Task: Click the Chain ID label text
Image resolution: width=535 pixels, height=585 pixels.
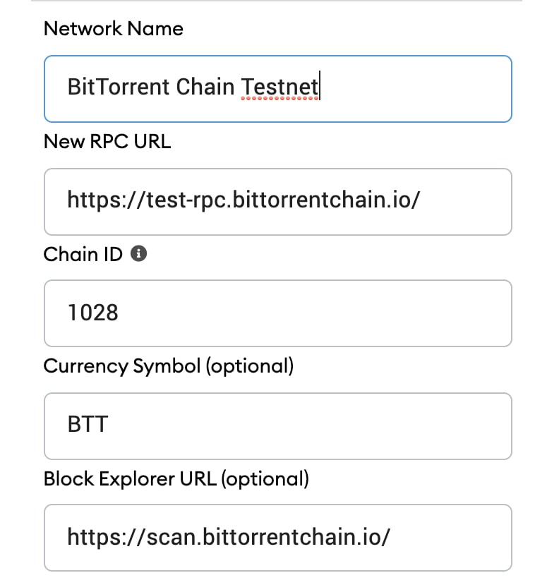Action: [x=83, y=254]
